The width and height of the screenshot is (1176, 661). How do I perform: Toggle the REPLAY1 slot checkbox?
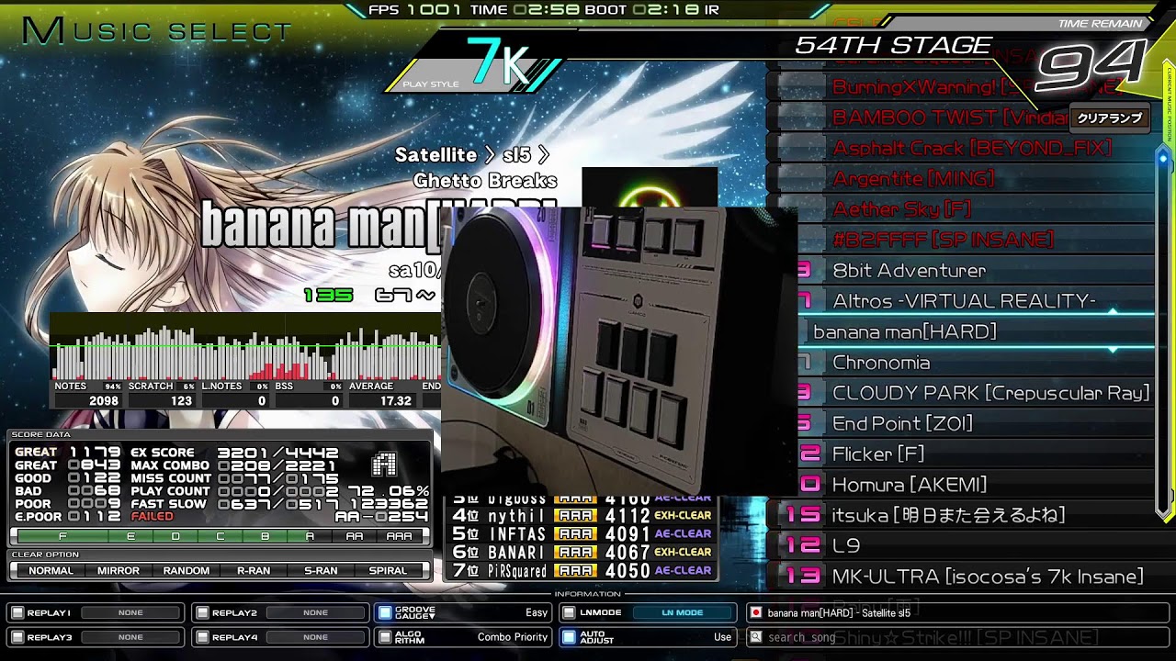click(17, 612)
